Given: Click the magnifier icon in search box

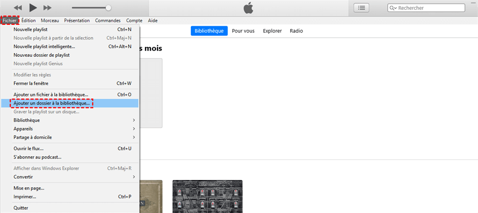Looking at the screenshot, I should click(393, 8).
